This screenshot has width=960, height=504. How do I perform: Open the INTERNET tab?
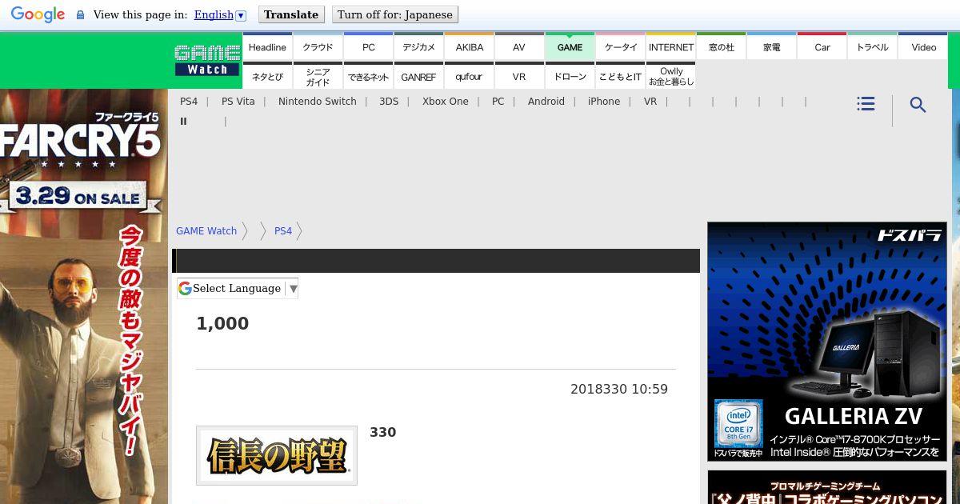coord(671,47)
